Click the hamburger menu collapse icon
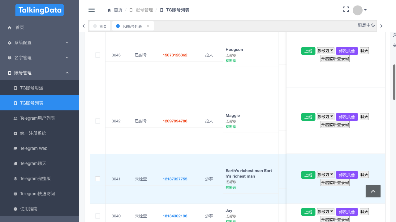This screenshot has width=396, height=222. [x=92, y=10]
